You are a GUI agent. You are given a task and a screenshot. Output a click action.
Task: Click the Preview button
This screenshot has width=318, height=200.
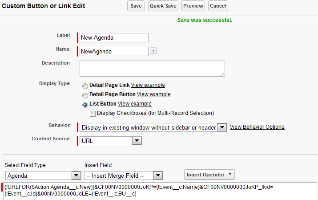point(193,6)
